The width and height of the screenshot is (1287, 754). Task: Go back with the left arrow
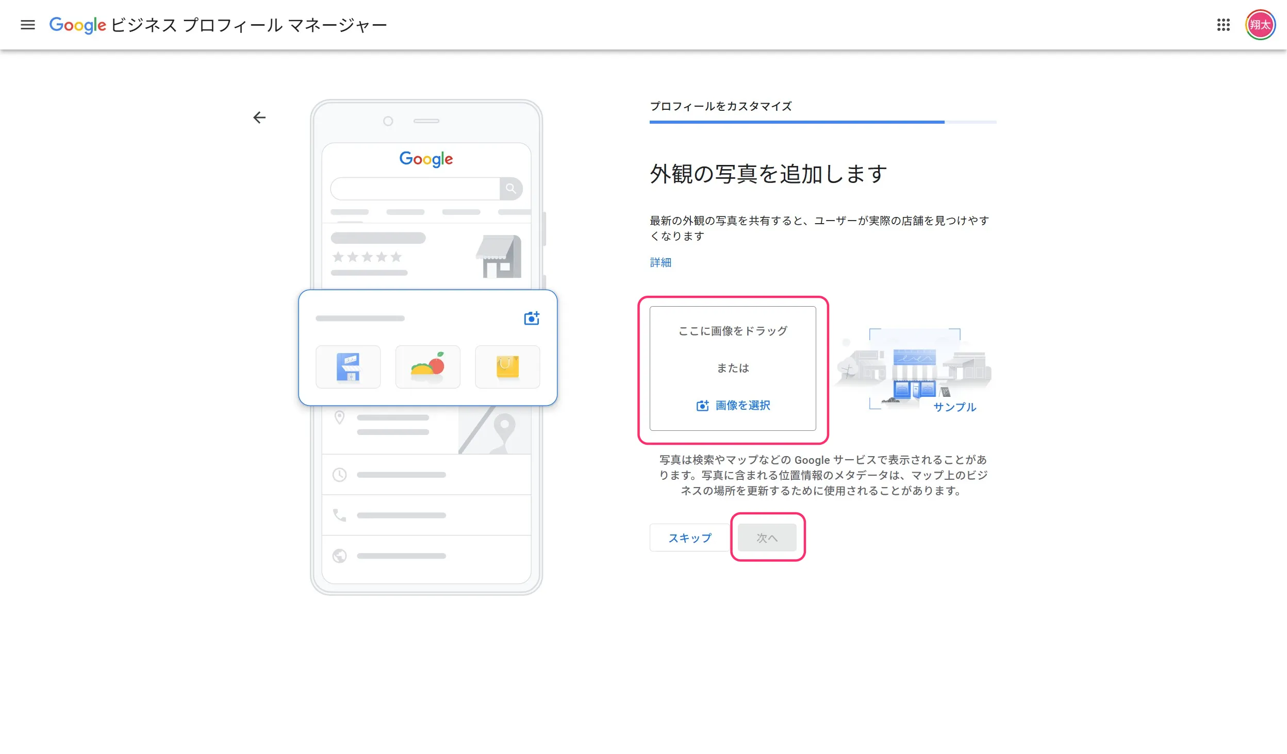pyautogui.click(x=259, y=118)
